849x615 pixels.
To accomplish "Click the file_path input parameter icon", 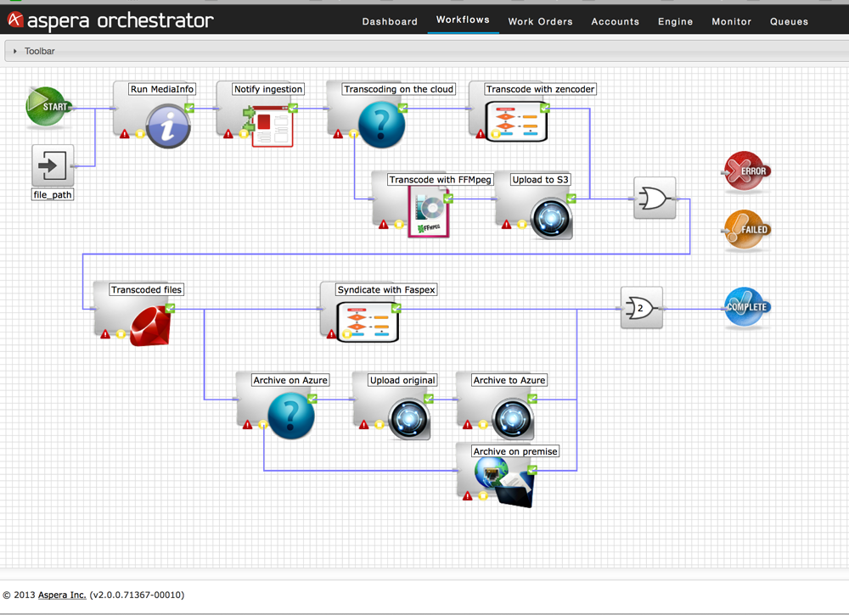I will point(53,165).
